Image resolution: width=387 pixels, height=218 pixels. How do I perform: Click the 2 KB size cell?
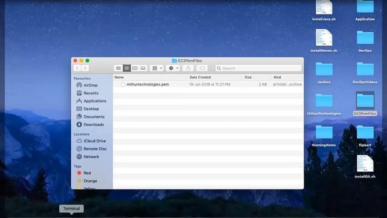pyautogui.click(x=263, y=85)
